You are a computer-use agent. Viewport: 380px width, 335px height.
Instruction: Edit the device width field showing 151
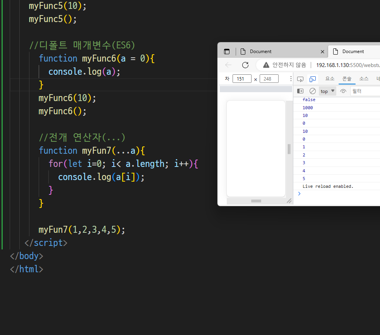pyautogui.click(x=242, y=79)
